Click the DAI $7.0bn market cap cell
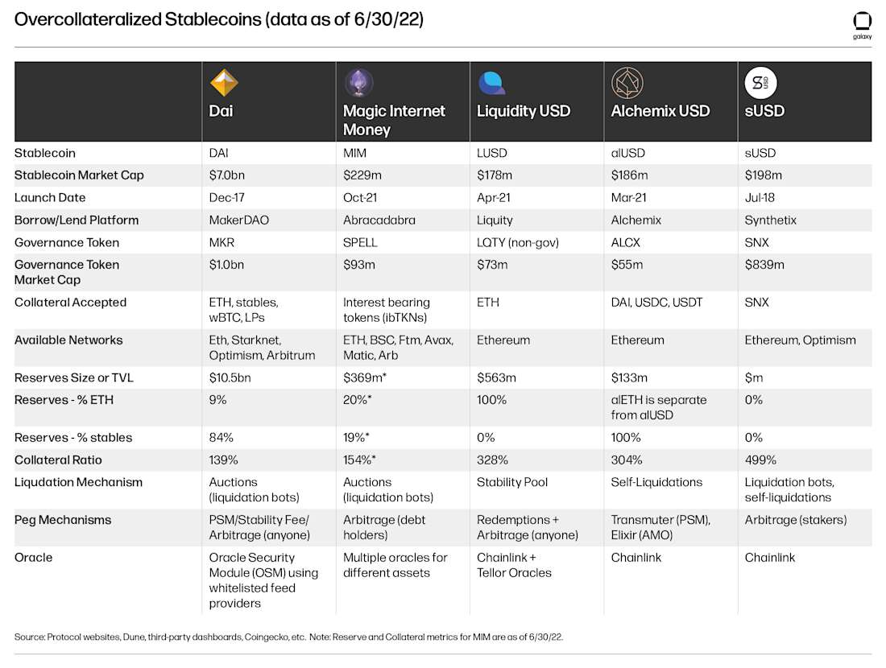Screen dimensions: 886x668 click(226, 175)
